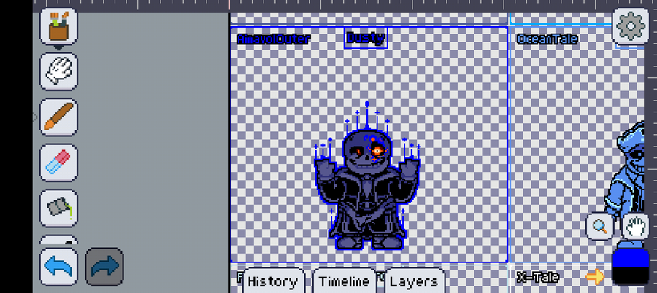
Task: Click the X-Tale label
Action: coord(537,277)
